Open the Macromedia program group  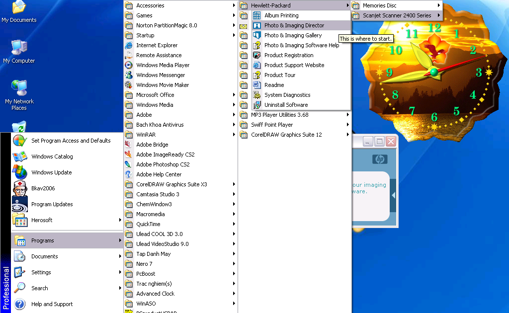(x=180, y=214)
